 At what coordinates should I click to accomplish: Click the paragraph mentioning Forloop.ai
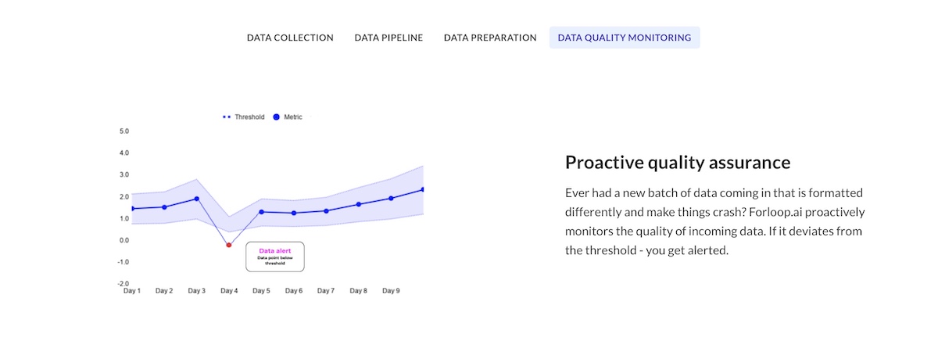click(x=714, y=221)
